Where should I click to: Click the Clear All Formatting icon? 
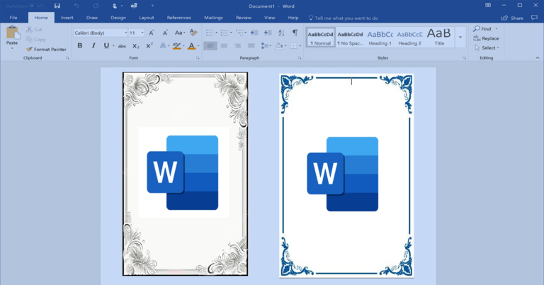pyautogui.click(x=193, y=33)
